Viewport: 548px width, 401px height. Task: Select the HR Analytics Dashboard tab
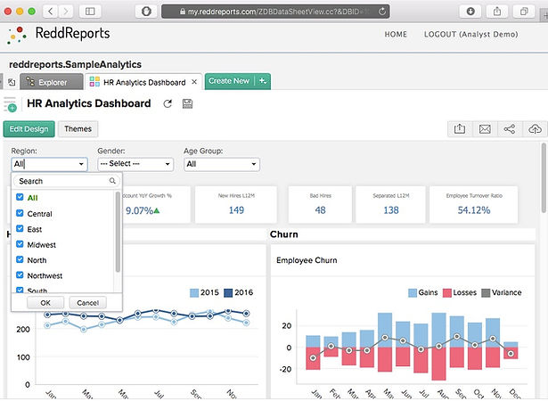point(143,82)
